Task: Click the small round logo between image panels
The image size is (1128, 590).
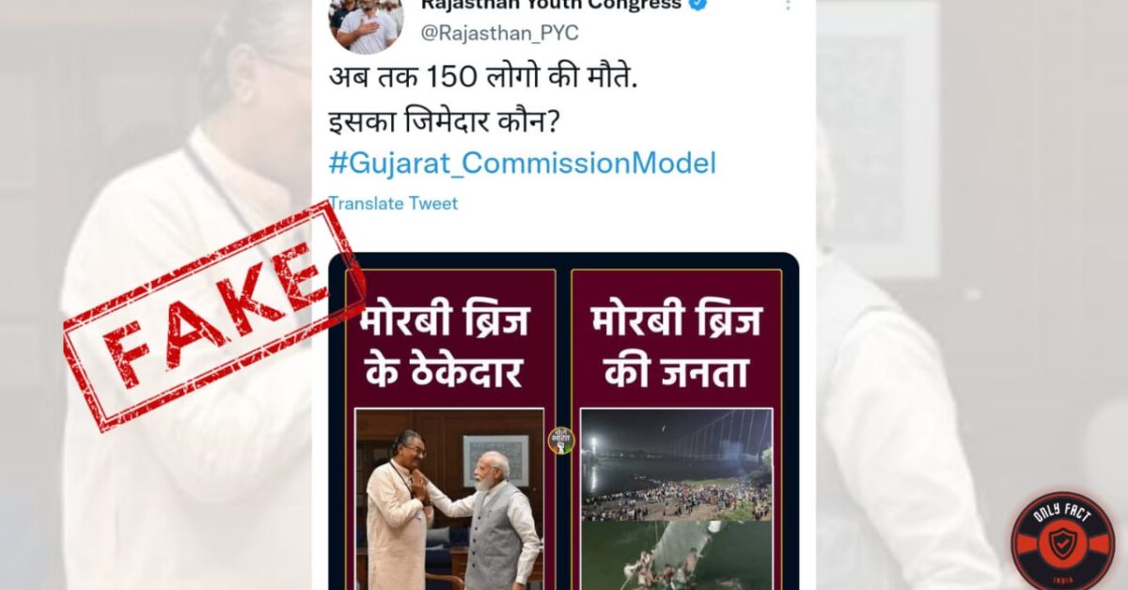Action: (x=561, y=441)
